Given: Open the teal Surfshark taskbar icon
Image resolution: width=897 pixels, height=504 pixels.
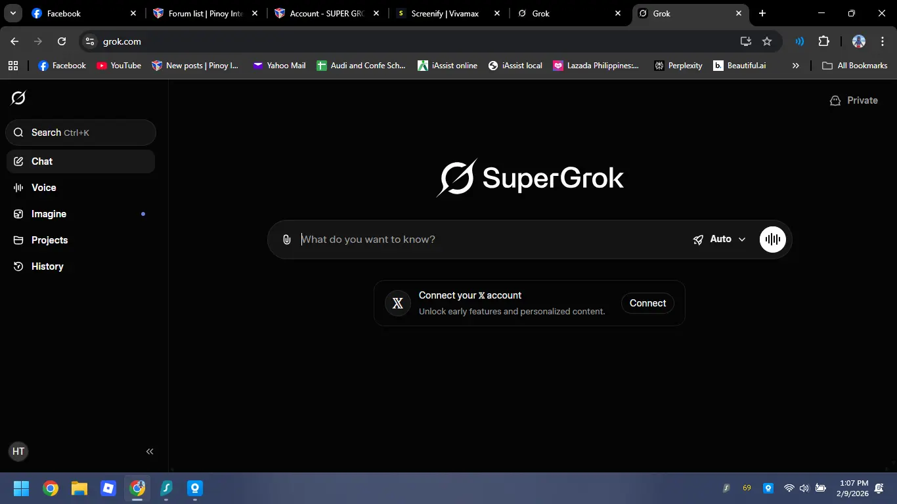Looking at the screenshot, I should point(166,488).
